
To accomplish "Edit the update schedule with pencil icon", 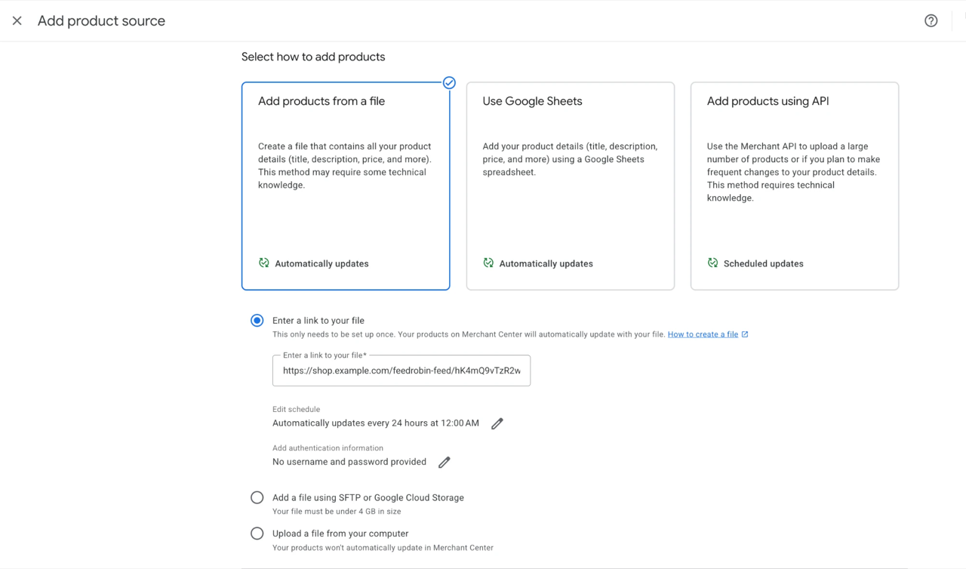I will [497, 423].
